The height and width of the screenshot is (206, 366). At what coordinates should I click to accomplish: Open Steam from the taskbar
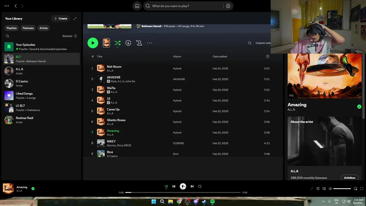point(204,201)
